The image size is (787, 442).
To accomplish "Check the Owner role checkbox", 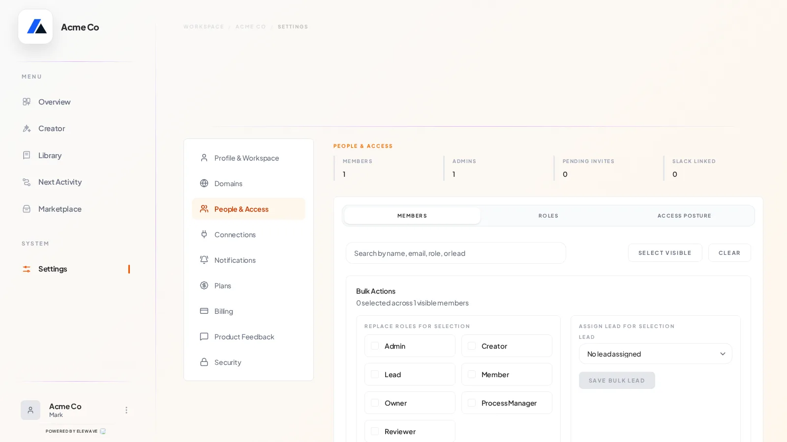I will pos(375,403).
